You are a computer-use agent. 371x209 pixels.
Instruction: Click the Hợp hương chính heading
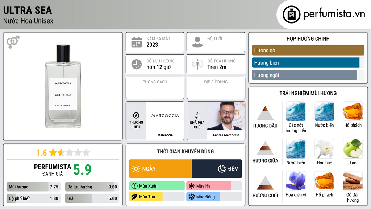pos(308,39)
